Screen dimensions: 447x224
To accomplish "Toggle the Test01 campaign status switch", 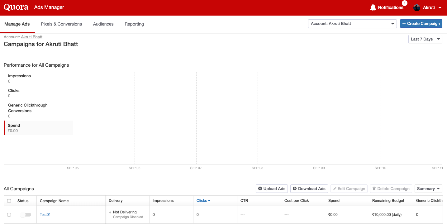I will [26, 215].
